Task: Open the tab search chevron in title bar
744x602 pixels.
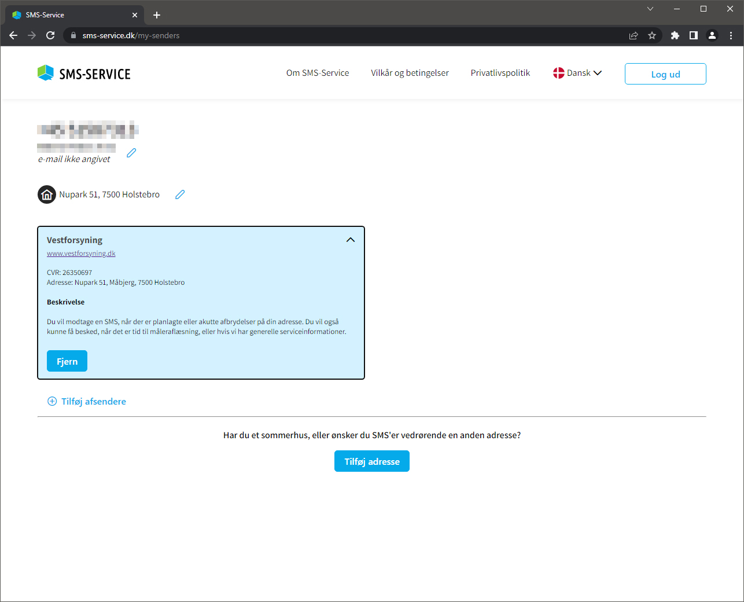Action: point(650,9)
